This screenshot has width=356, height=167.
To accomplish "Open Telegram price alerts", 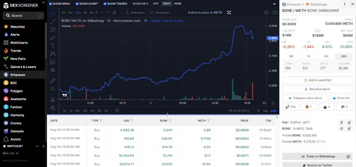I will pyautogui.click(x=305, y=98).
